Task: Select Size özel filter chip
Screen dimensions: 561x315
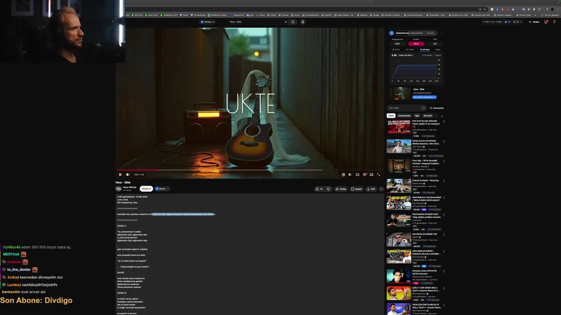Action: pyautogui.click(x=427, y=116)
